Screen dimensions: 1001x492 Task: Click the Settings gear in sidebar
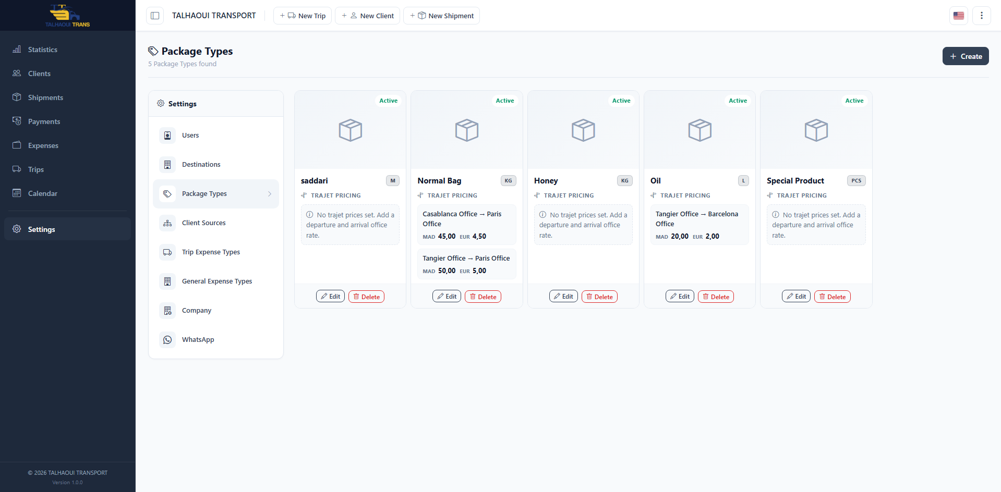(x=17, y=229)
